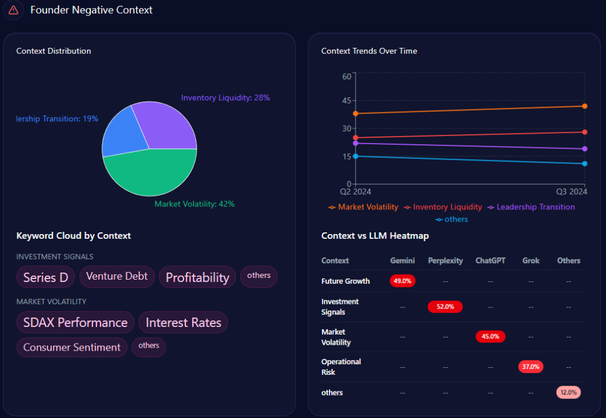Toggle the others legend entry in chart

coord(452,219)
